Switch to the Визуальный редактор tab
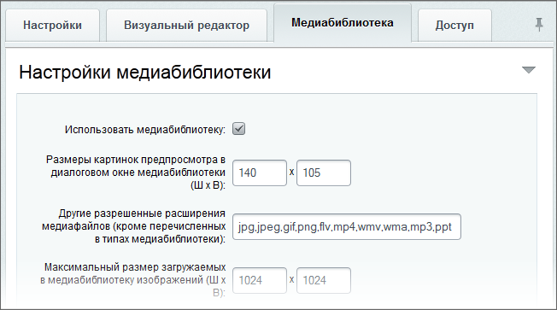 pos(186,26)
